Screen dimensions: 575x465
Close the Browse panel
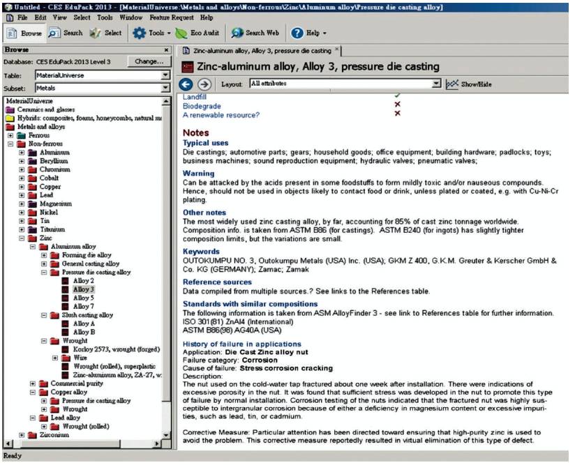tap(167, 49)
